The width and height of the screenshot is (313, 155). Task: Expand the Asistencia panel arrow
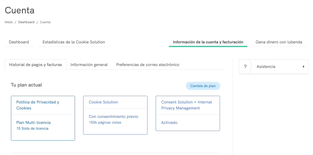coord(303,67)
